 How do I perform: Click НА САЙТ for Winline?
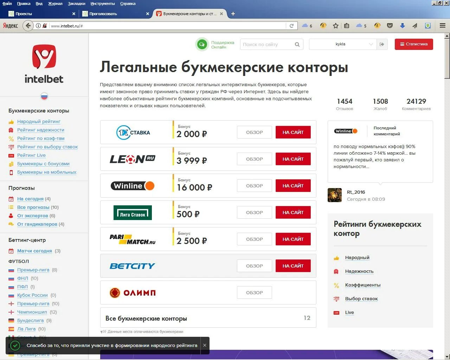point(293,186)
